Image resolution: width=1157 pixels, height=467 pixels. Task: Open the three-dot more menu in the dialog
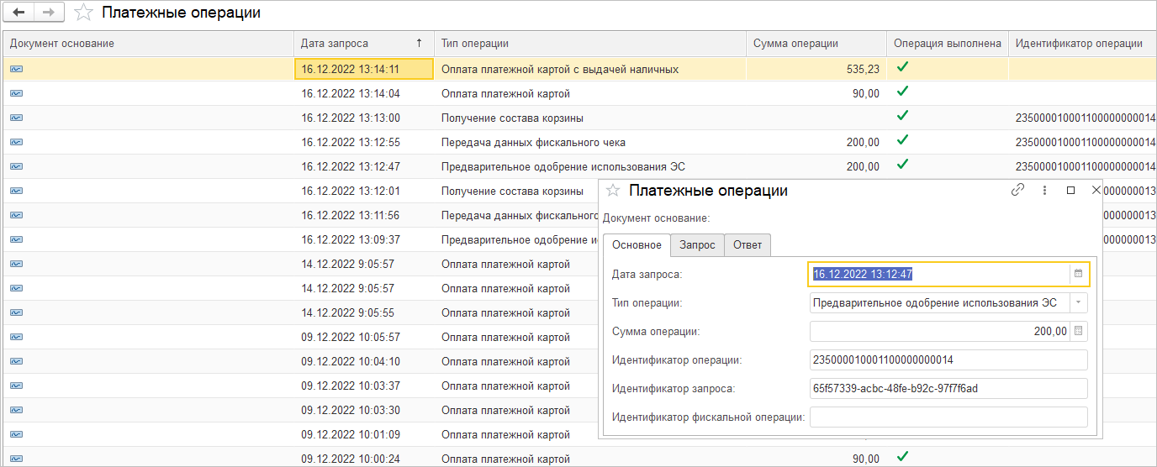[1044, 191]
